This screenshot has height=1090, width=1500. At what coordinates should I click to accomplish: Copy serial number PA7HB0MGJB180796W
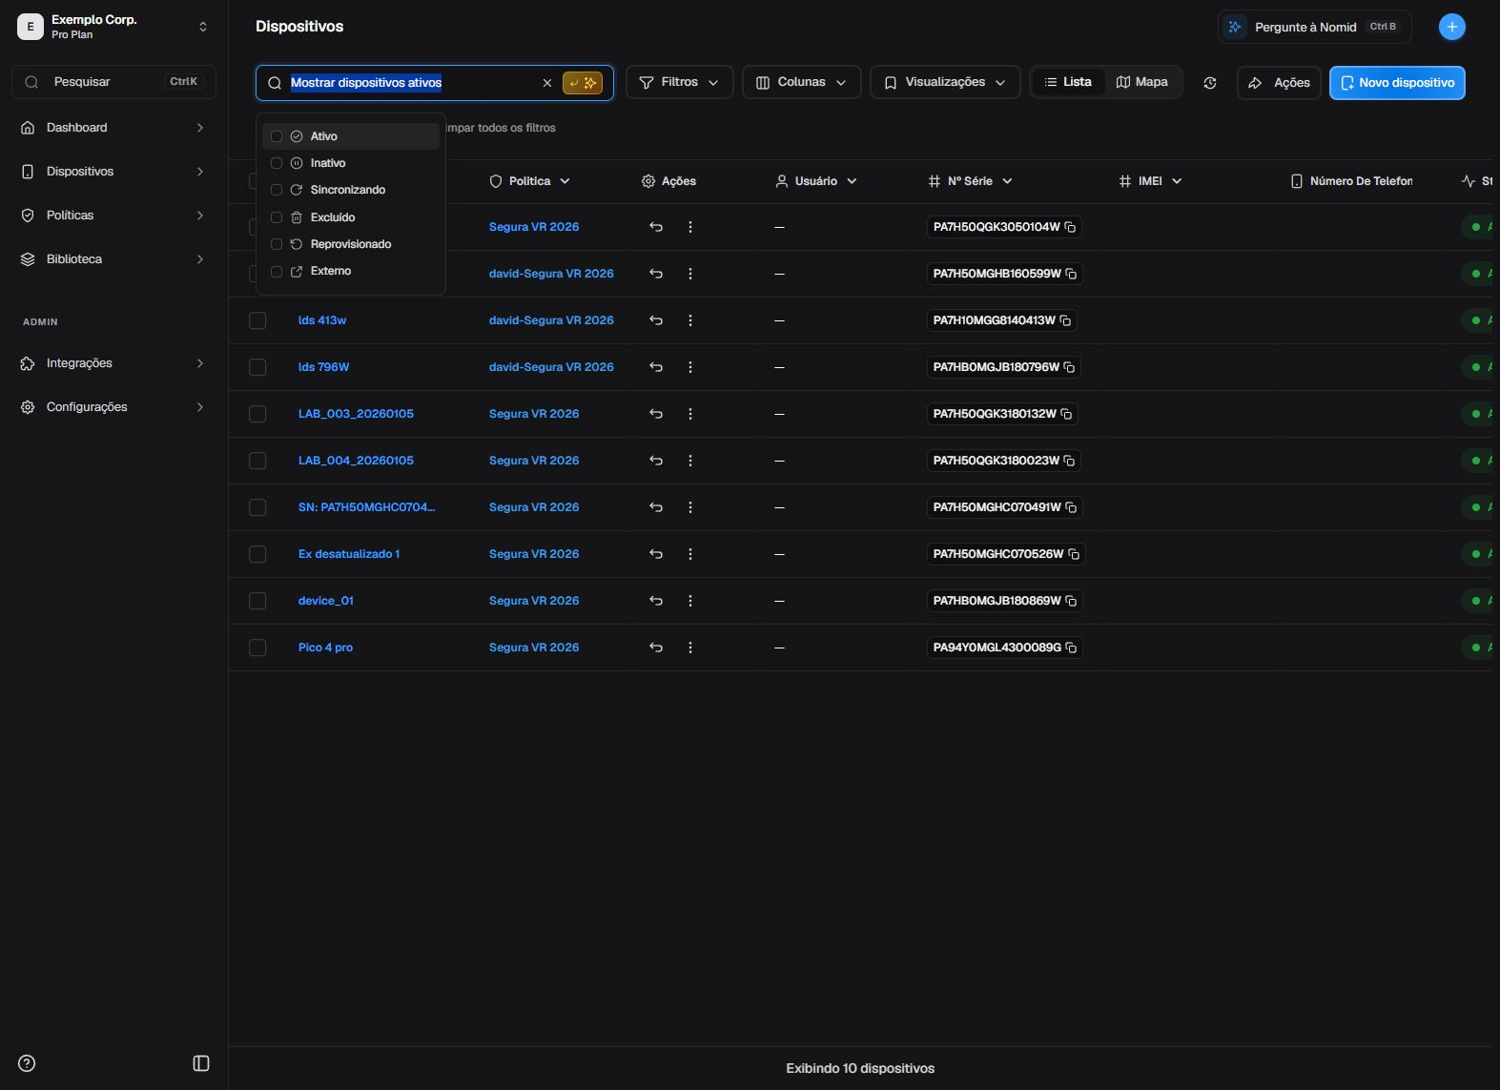1069,367
